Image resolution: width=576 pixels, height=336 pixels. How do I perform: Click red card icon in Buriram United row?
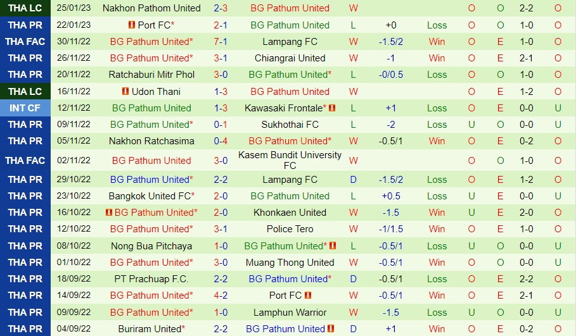point(331,329)
